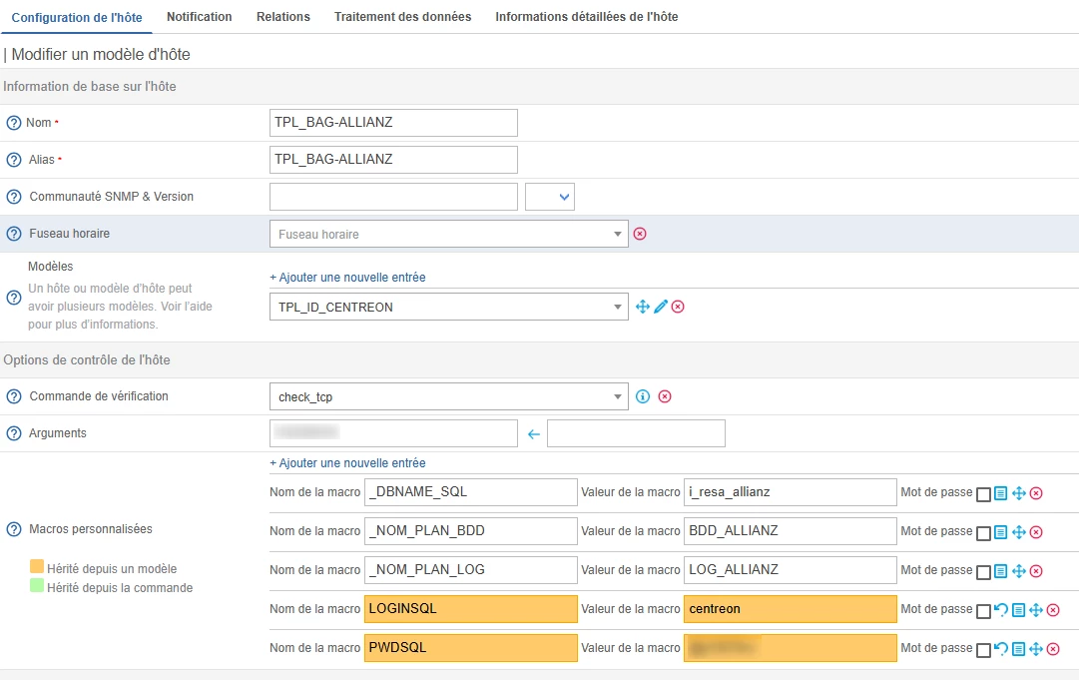This screenshot has width=1079, height=680.
Task: Clear the Fuseau horaire selection
Action: (x=641, y=234)
